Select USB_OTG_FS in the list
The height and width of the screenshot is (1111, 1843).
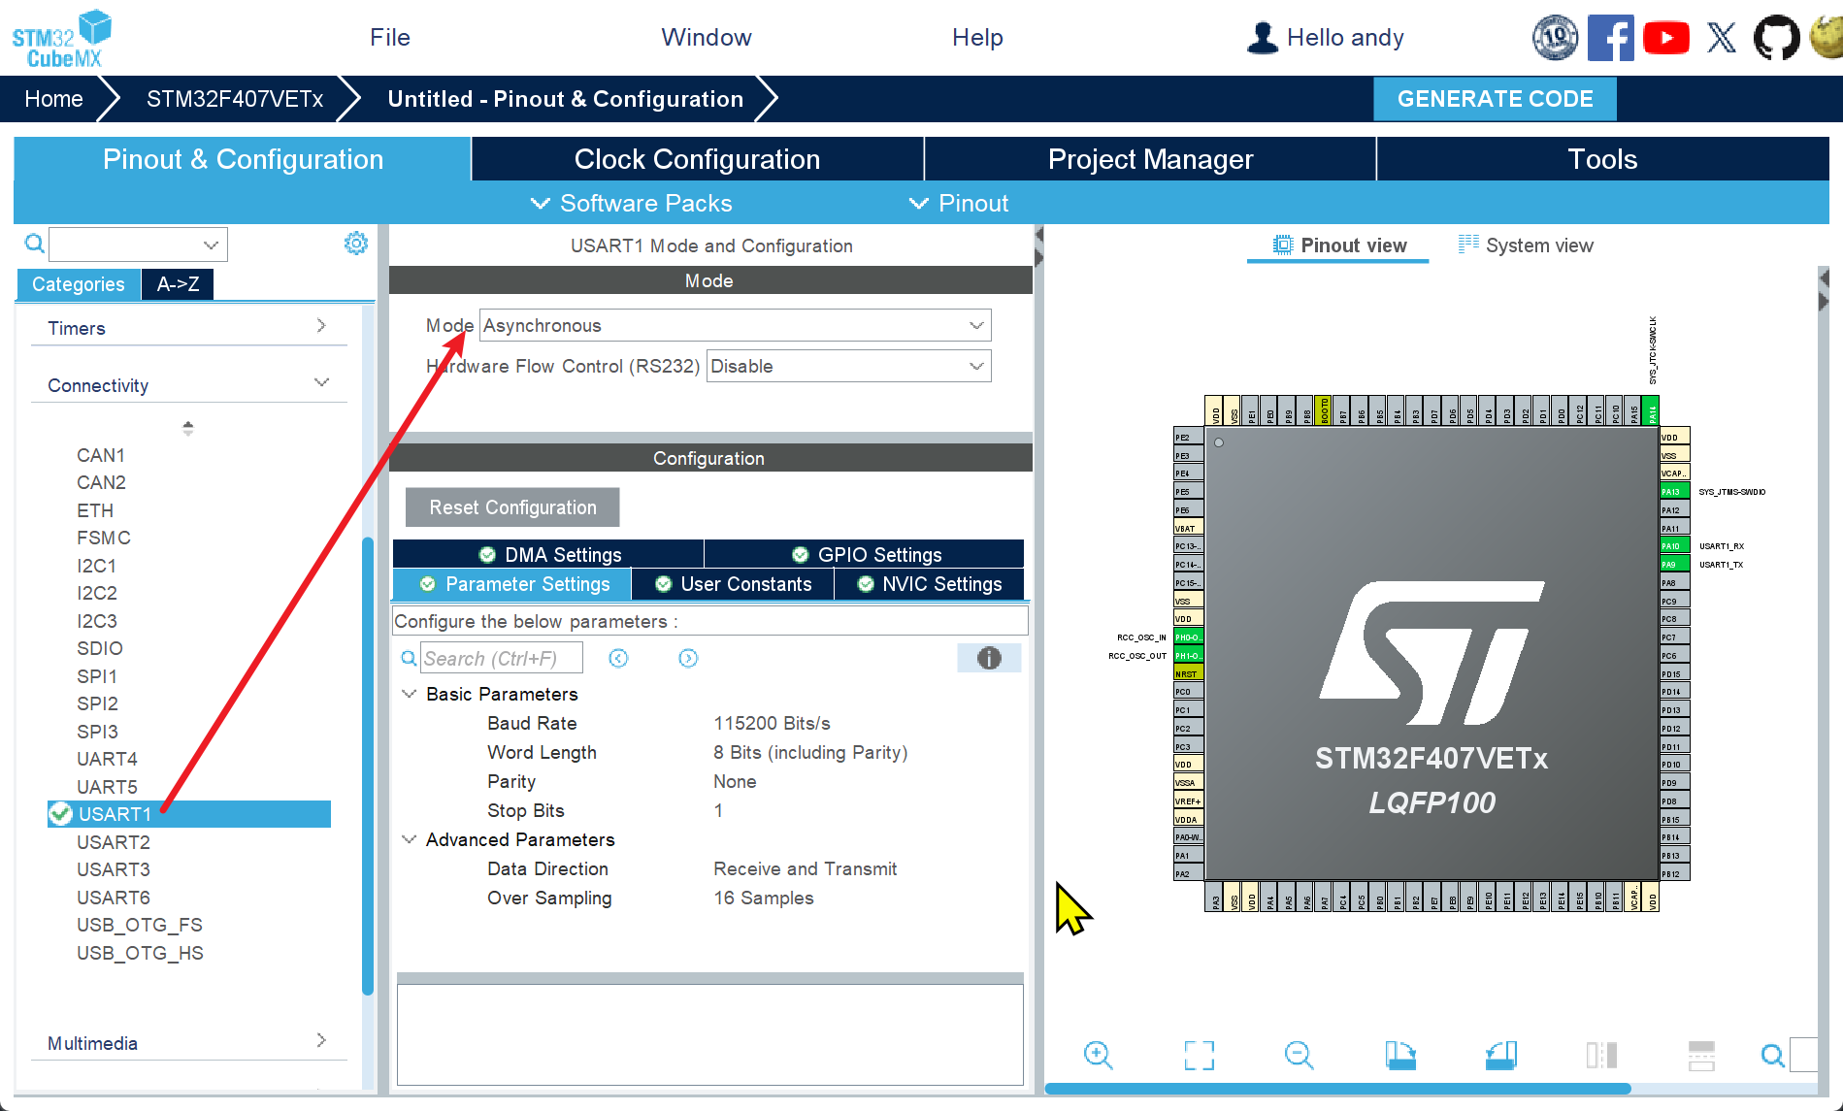tap(140, 925)
